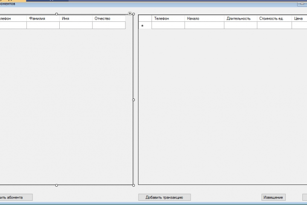Select the Отчество column header

coord(109,18)
